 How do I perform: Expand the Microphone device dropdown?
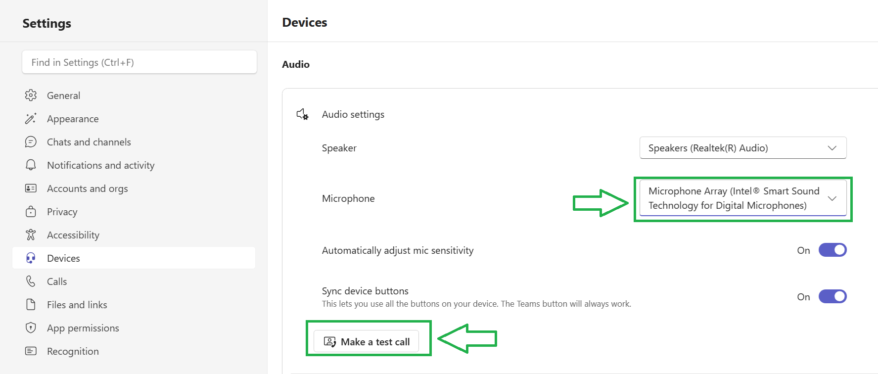coord(743,198)
